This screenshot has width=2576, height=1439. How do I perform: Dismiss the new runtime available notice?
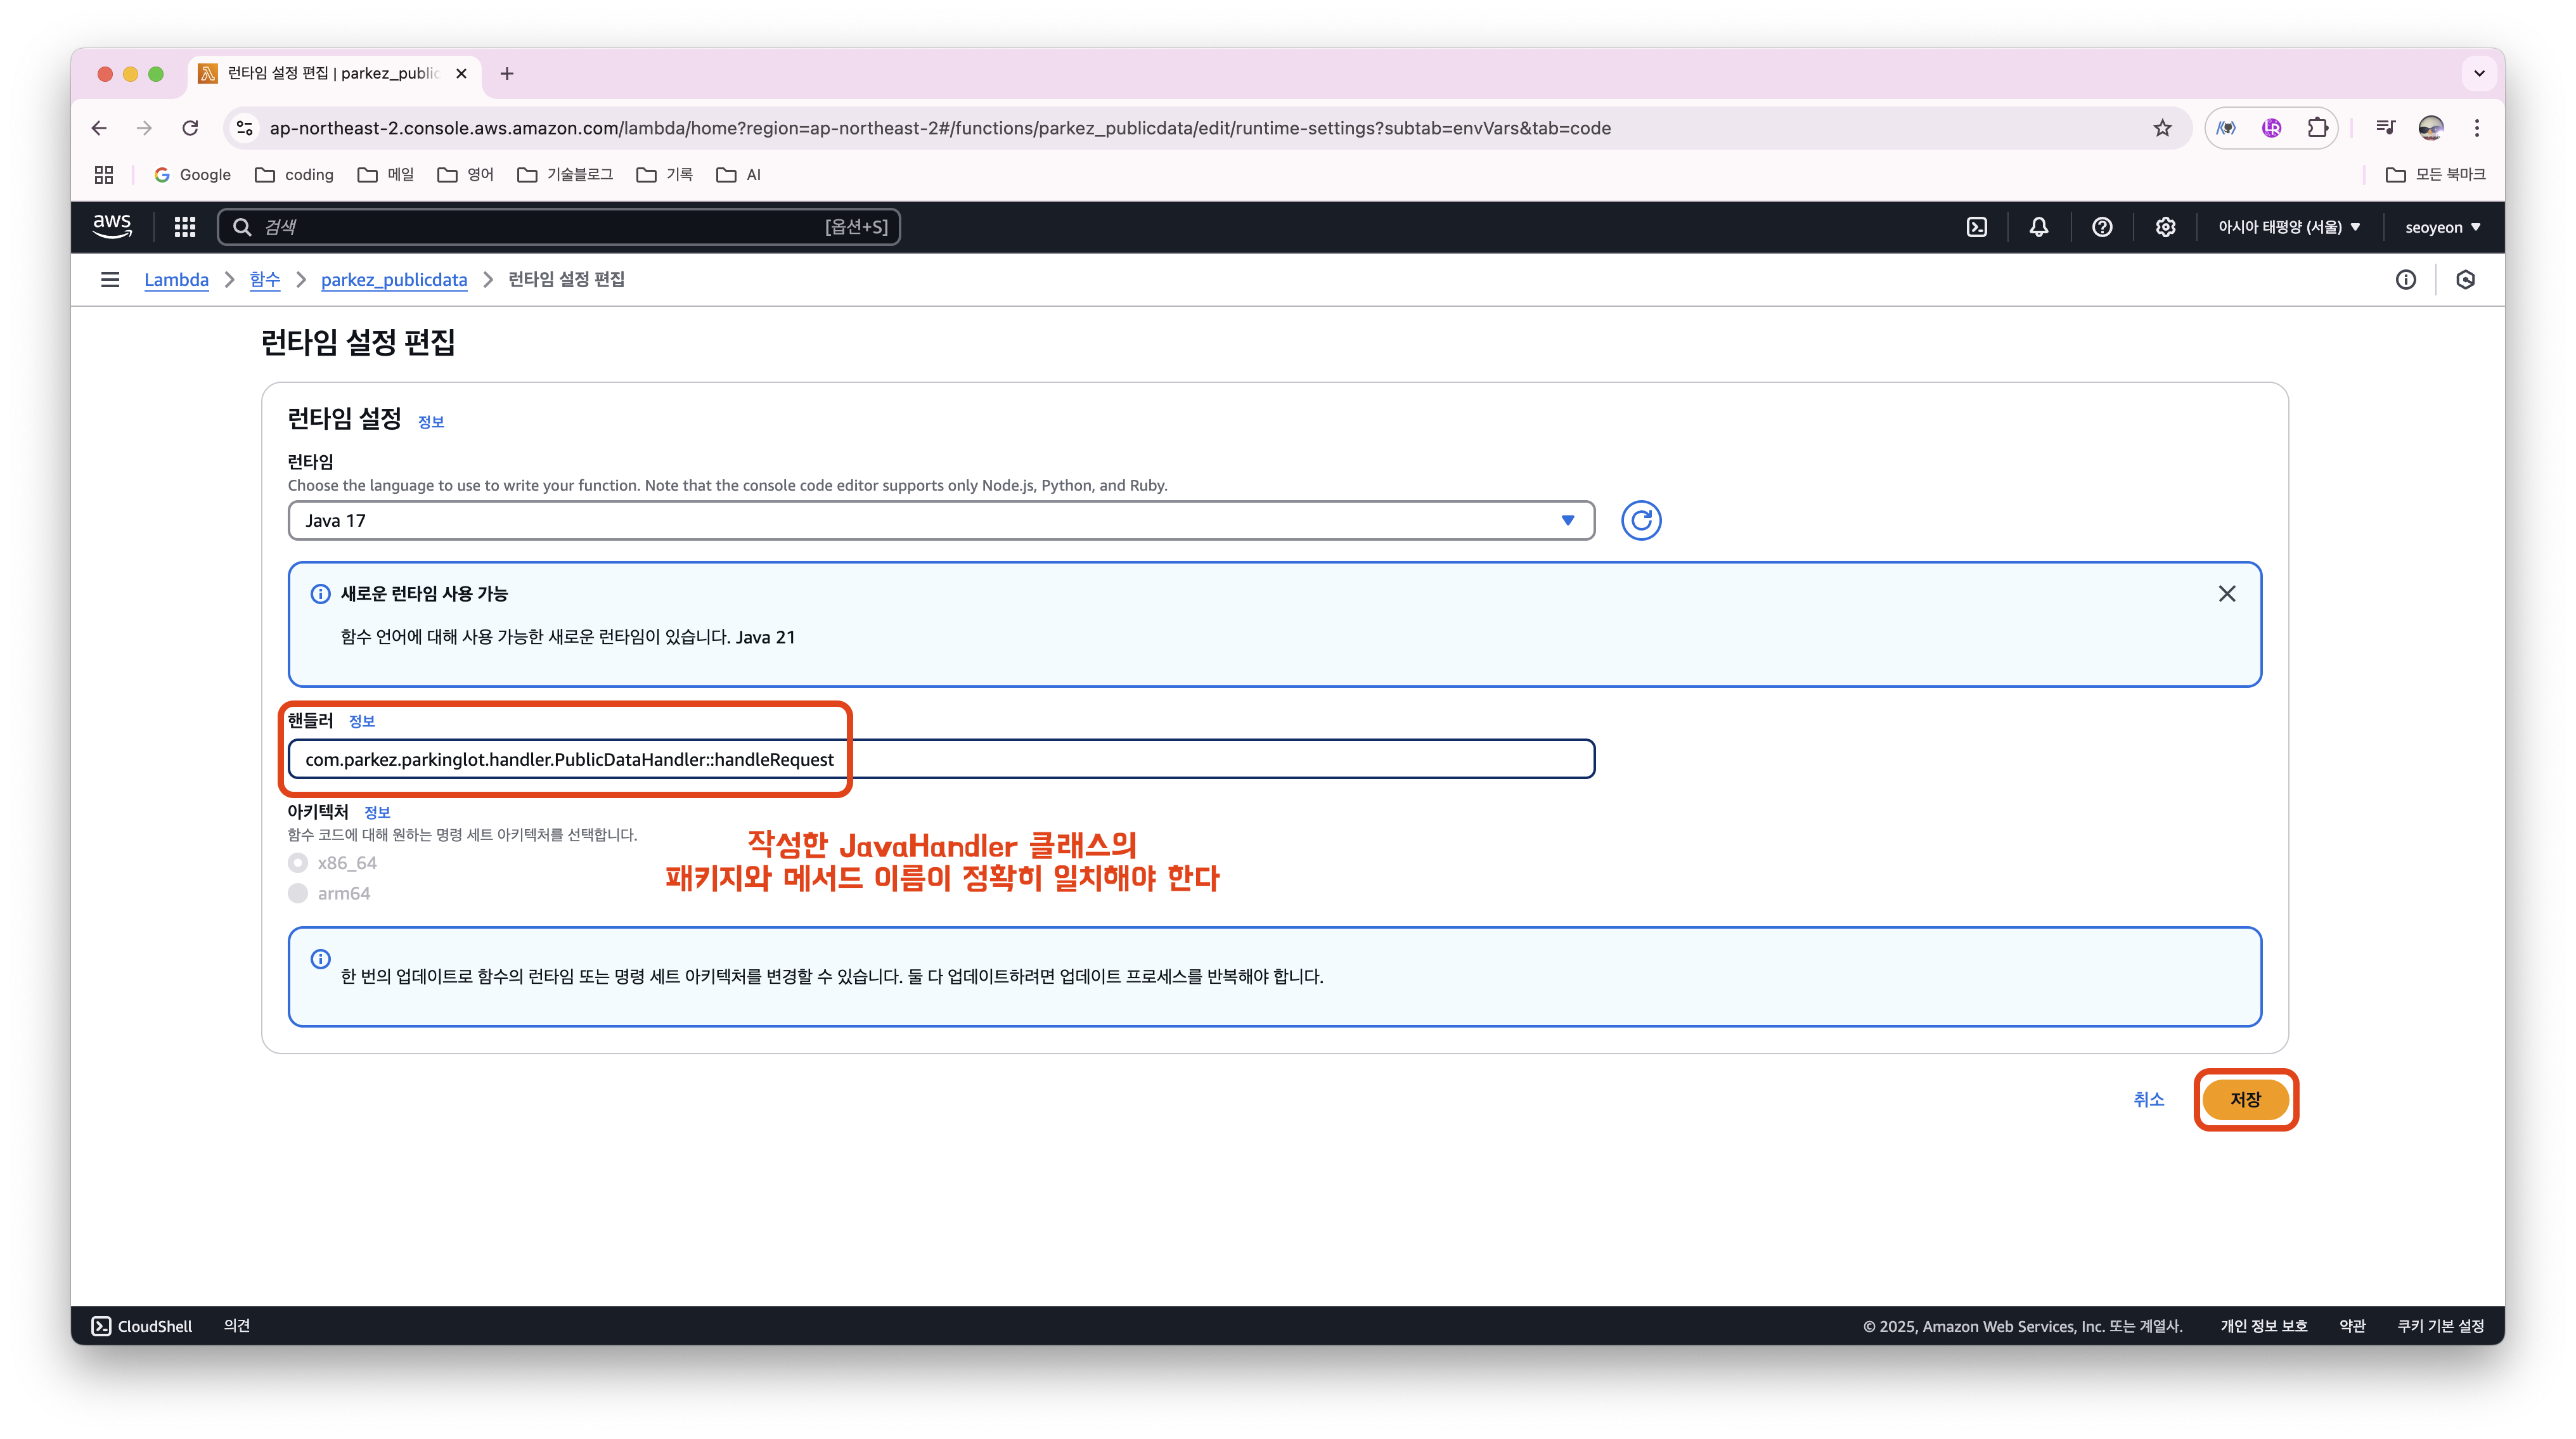click(x=2226, y=594)
